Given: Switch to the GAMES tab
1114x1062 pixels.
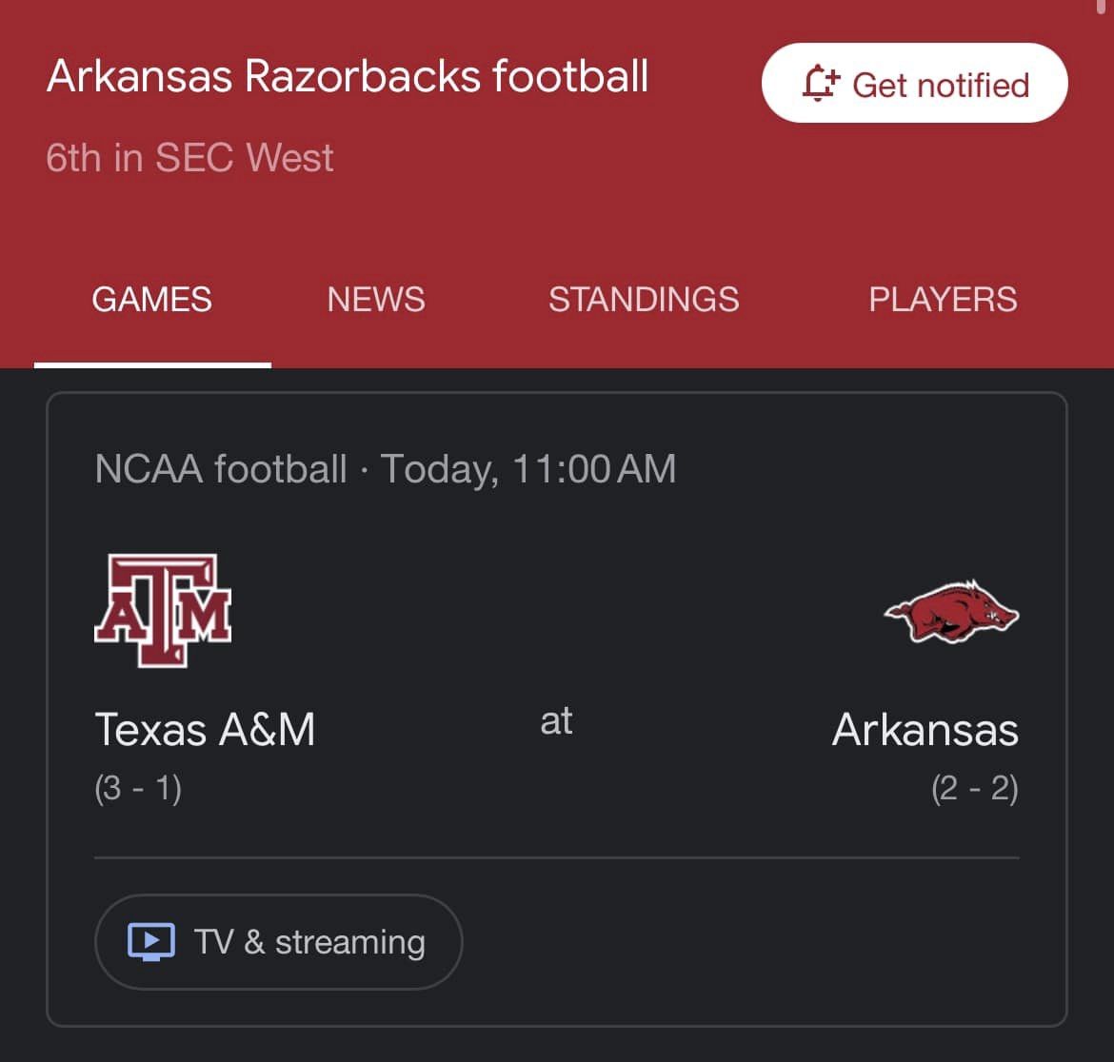Looking at the screenshot, I should [152, 300].
